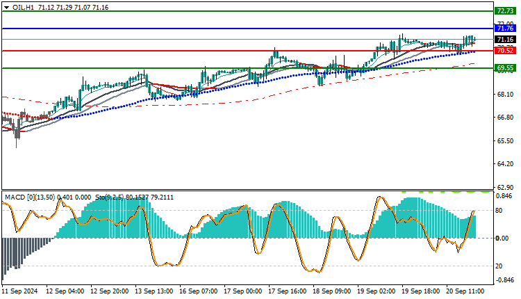Image resolution: width=521 pixels, height=299 pixels.
Task: Click the 68.10 price scale value
Action: pos(505,95)
